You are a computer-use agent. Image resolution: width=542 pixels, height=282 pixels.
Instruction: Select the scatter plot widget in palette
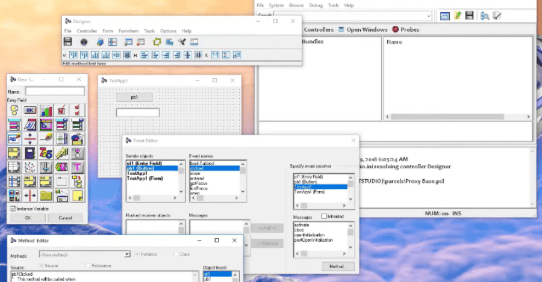pos(30,167)
